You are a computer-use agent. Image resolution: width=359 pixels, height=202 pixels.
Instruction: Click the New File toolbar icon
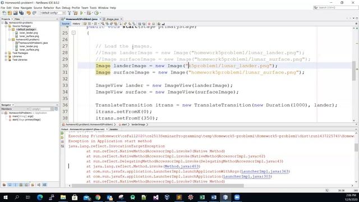(4, 13)
